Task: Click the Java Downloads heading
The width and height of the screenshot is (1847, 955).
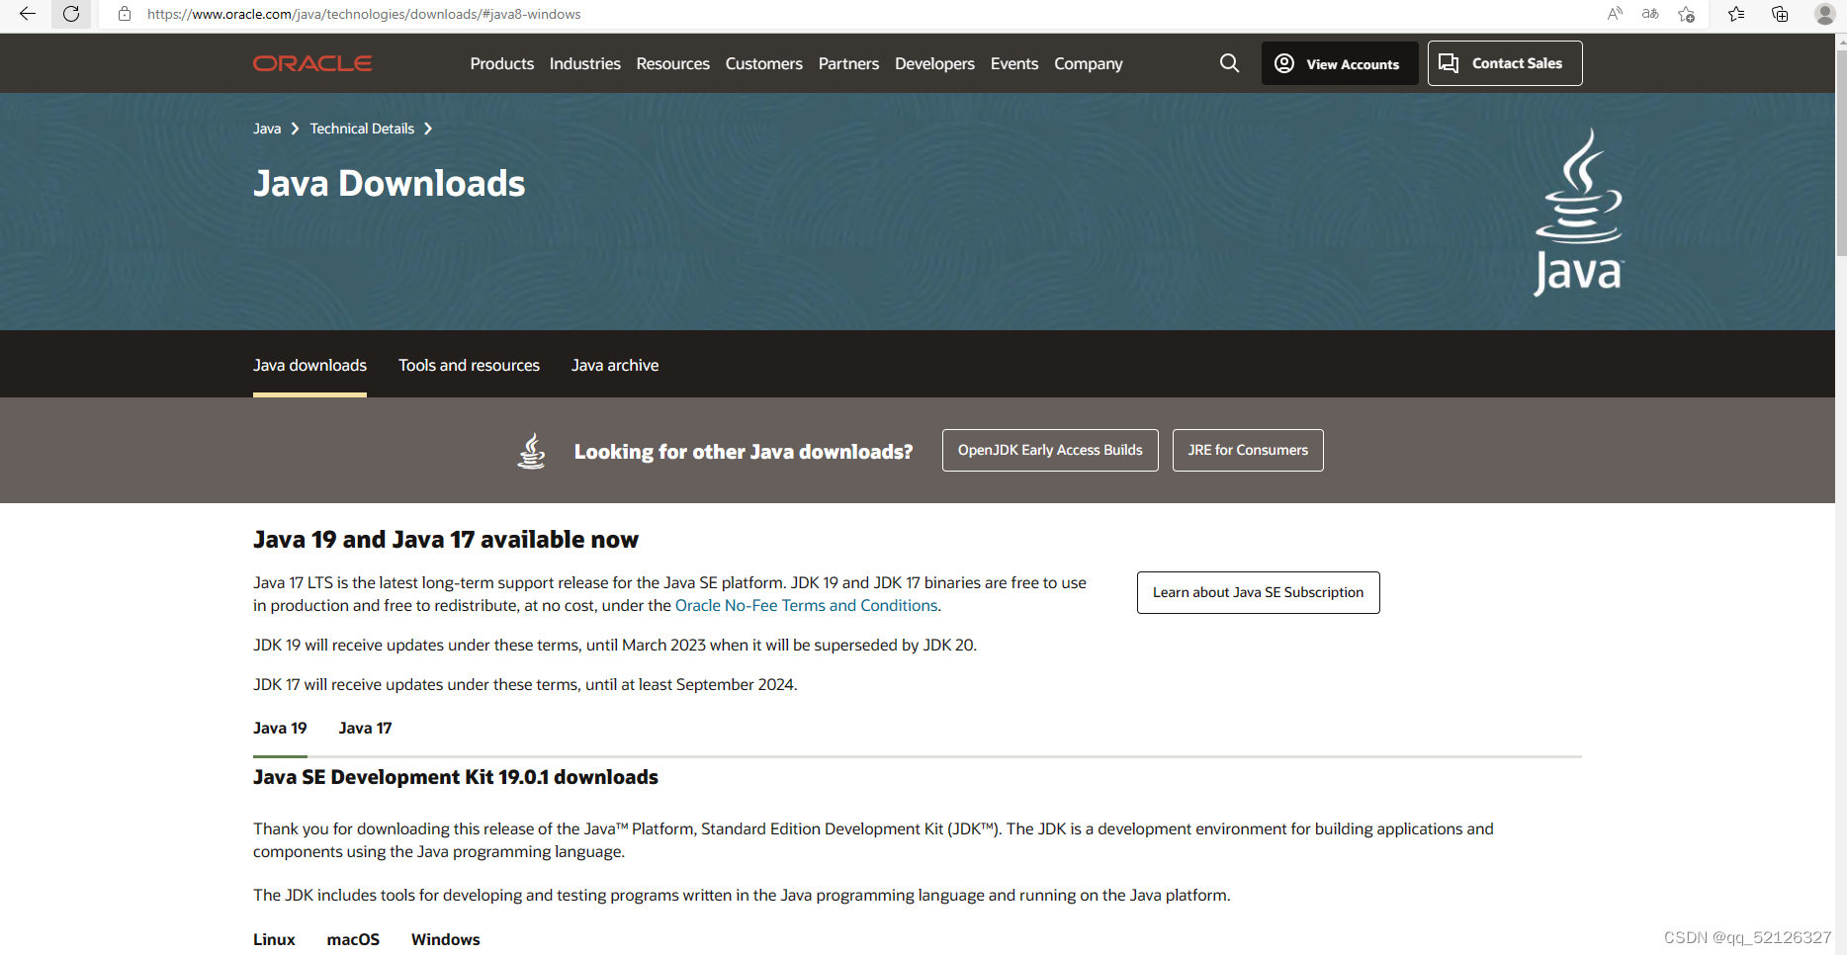Action: 389,184
